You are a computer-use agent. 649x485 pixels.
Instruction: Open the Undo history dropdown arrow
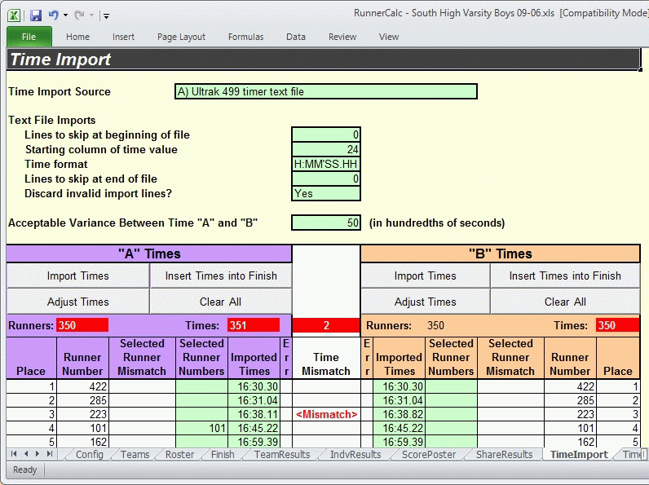(65, 15)
